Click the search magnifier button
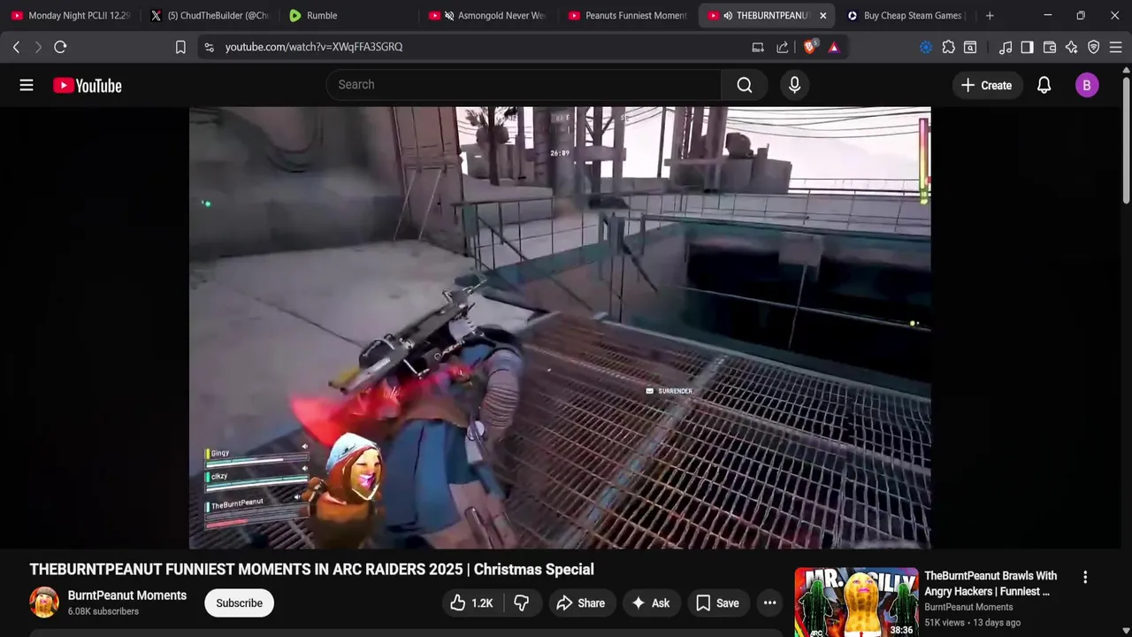The image size is (1132, 637). pos(745,85)
